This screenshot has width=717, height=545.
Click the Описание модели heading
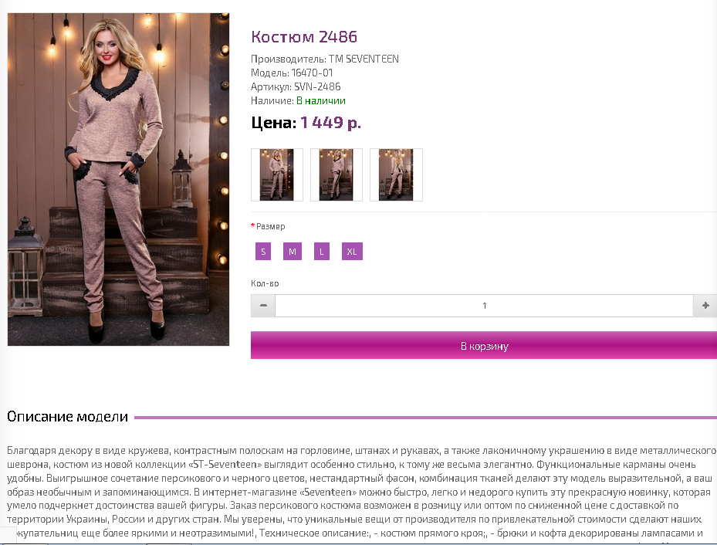67,417
